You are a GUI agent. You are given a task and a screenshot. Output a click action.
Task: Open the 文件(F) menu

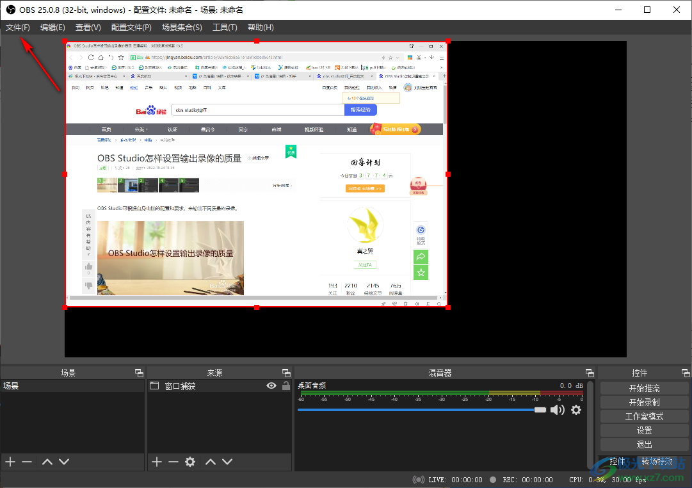click(18, 28)
